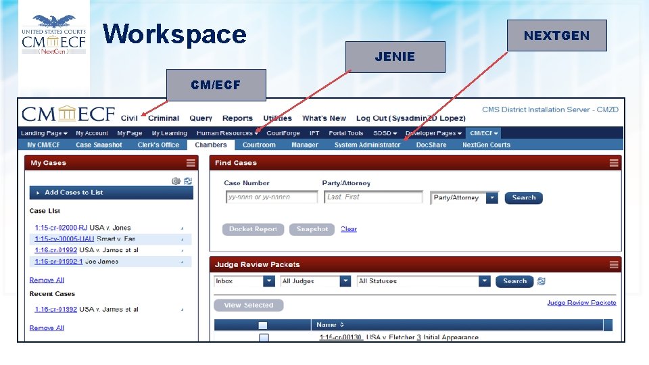Switch to the DocShare tab
This screenshot has height=365, width=649.
431,145
